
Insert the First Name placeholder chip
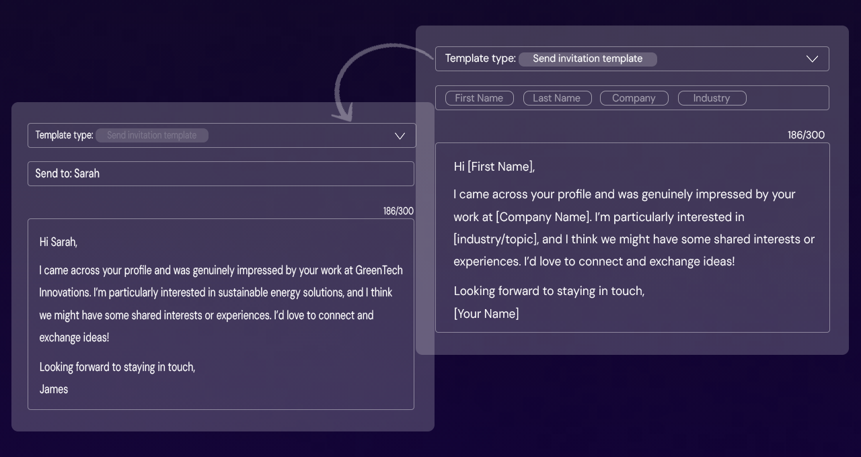click(x=479, y=97)
